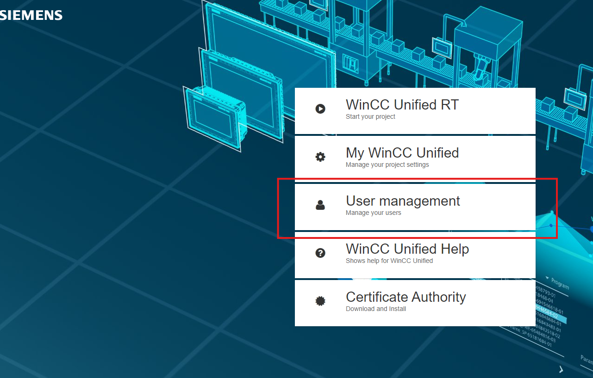Image resolution: width=593 pixels, height=378 pixels.
Task: Click the "Download and Install" subtitle
Action: click(x=376, y=309)
